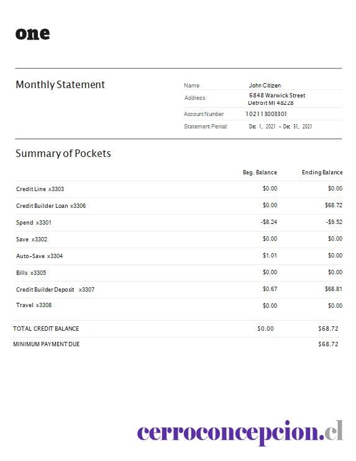The width and height of the screenshot is (356, 461).
Task: Select the Credit Builder Deposit x3307 row
Action: coord(179,289)
